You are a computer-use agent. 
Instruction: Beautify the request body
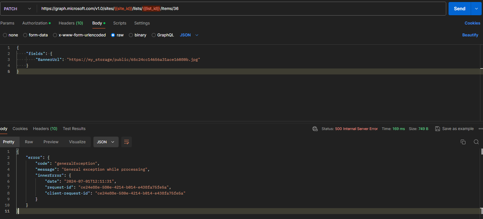click(470, 35)
